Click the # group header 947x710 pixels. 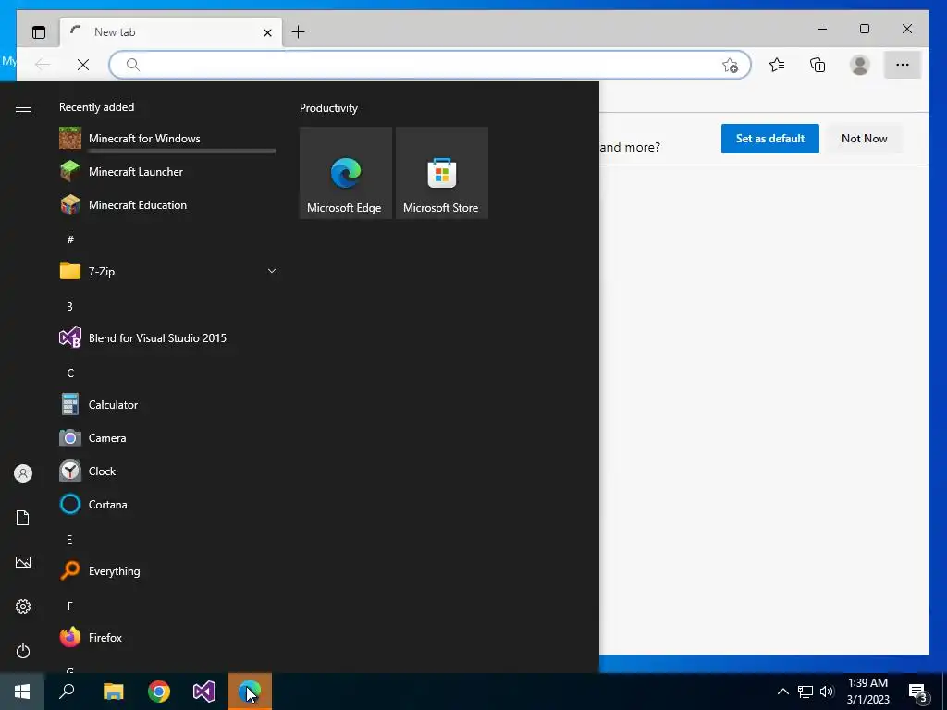click(x=70, y=239)
